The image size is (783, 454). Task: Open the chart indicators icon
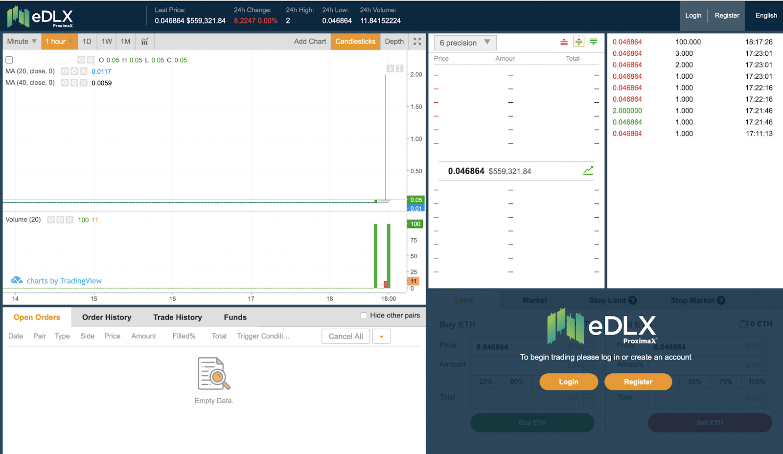tap(144, 42)
